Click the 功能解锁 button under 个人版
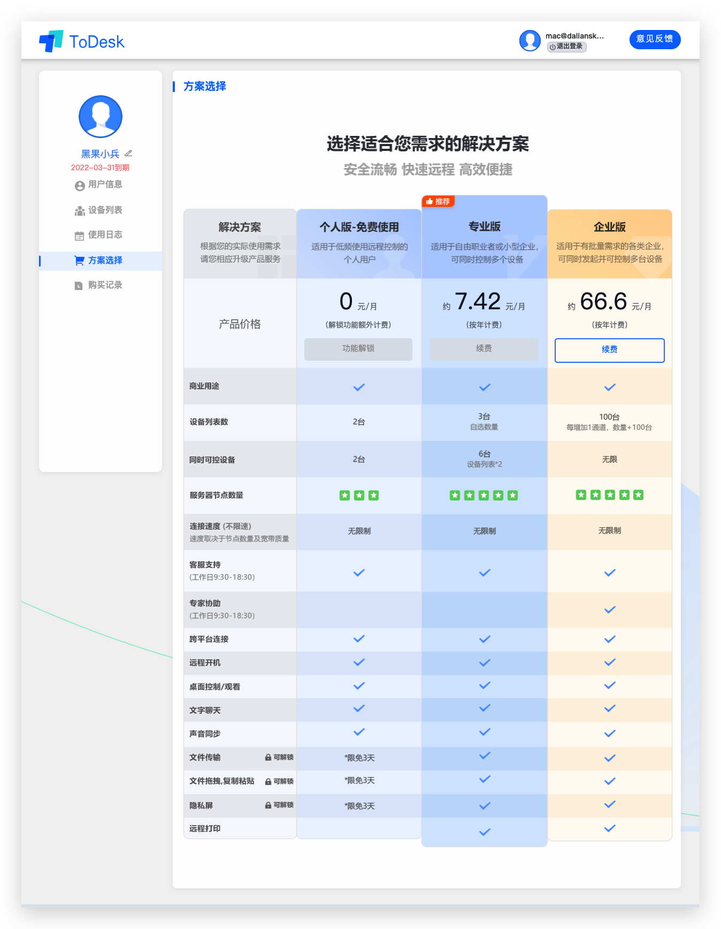 pos(358,349)
